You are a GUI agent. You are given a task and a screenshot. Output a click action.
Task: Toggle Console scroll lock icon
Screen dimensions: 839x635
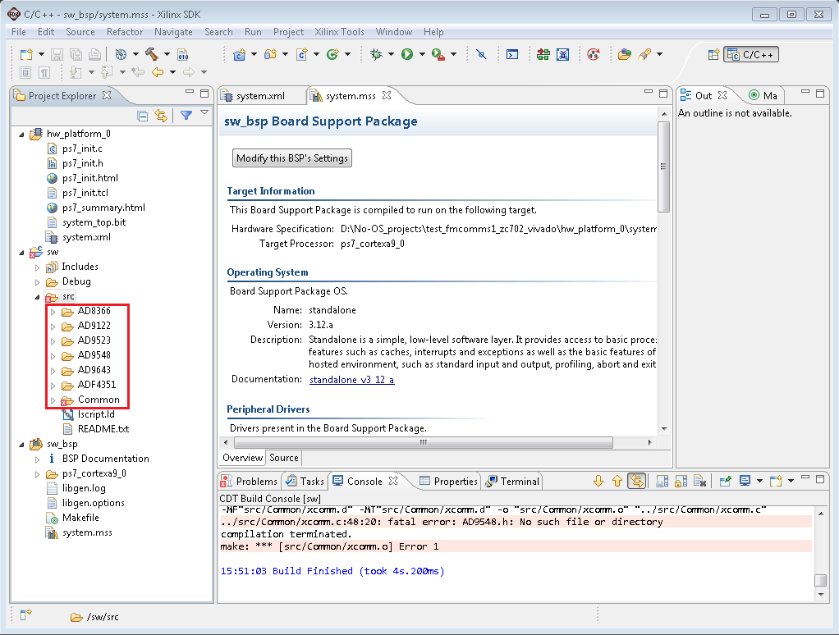click(681, 481)
